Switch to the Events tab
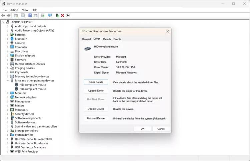This screenshot has height=161, width=250. [x=117, y=39]
